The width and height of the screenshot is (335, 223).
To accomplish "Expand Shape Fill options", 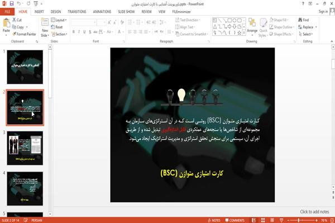I will coord(279,20).
